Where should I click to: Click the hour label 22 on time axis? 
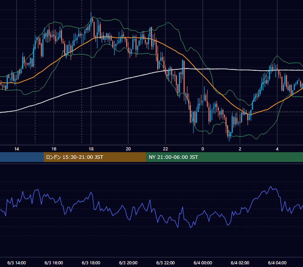pyautogui.click(x=165, y=149)
